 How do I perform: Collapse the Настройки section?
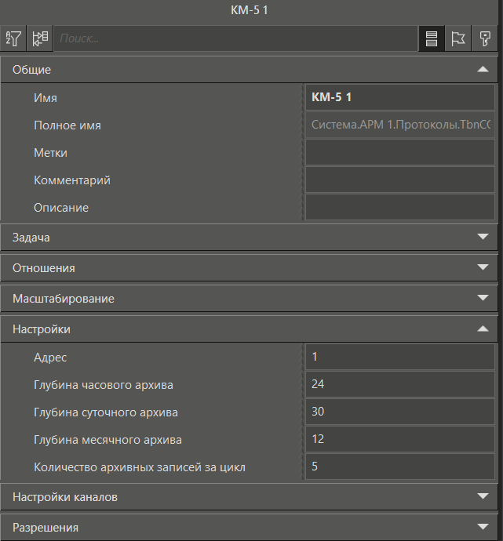tap(483, 329)
